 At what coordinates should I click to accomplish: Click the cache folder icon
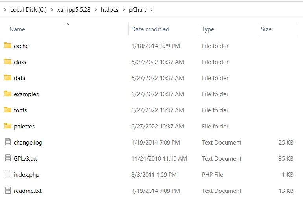8,46
